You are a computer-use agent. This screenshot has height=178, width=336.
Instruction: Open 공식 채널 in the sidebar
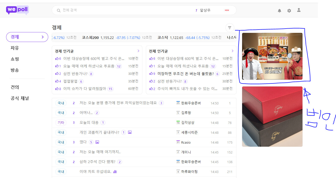click(20, 98)
